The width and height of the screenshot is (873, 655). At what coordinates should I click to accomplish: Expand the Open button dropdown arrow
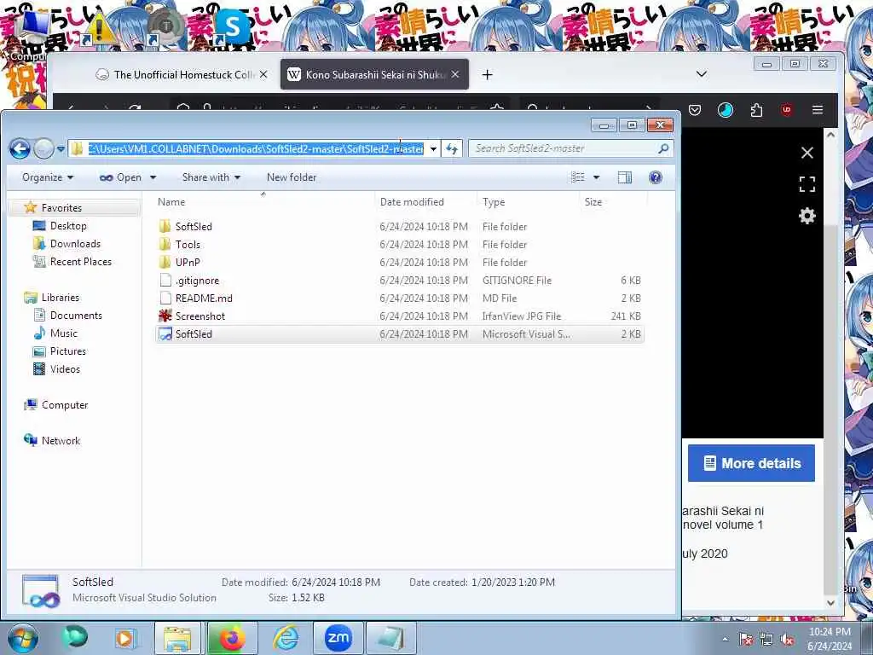(153, 177)
